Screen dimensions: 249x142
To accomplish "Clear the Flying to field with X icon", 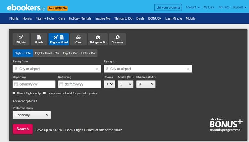I will [187, 69].
